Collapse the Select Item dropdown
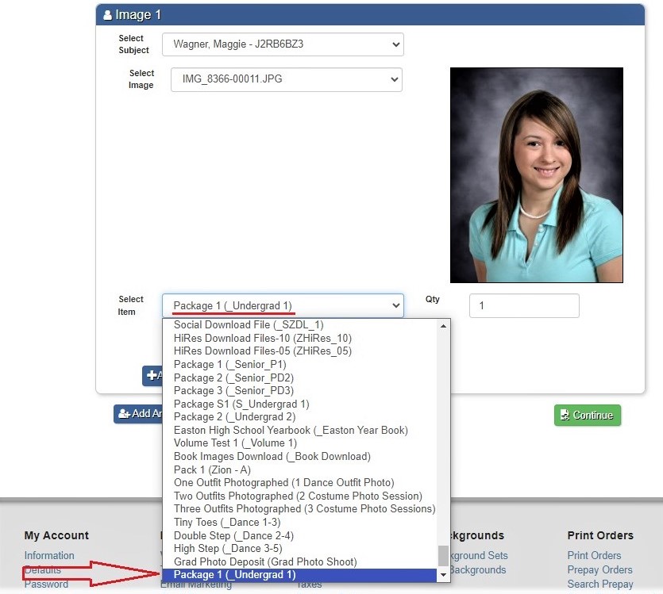The width and height of the screenshot is (663, 594). point(283,305)
